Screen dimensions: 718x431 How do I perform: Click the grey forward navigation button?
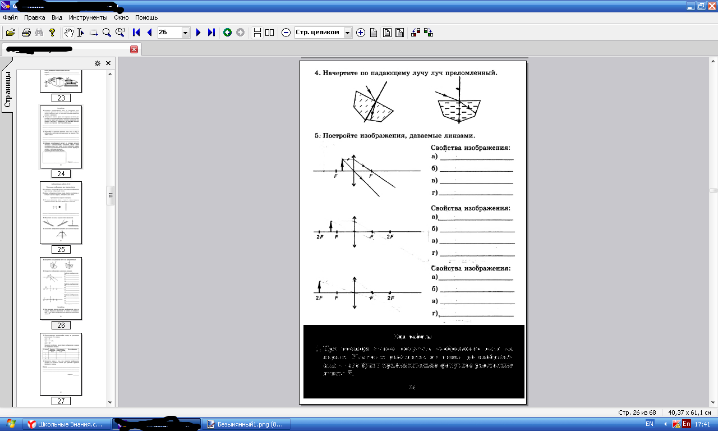240,33
